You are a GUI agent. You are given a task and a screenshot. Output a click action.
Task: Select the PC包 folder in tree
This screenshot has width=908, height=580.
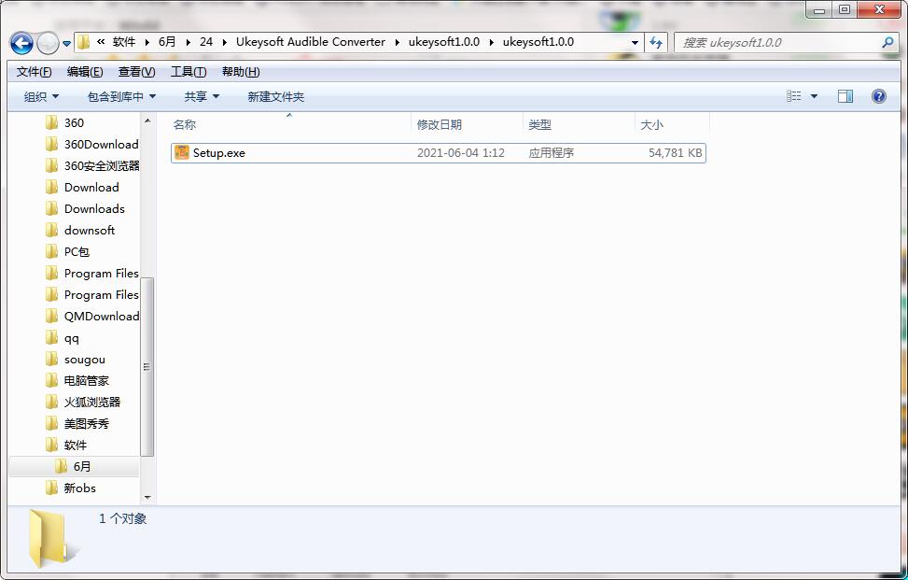pyautogui.click(x=77, y=251)
